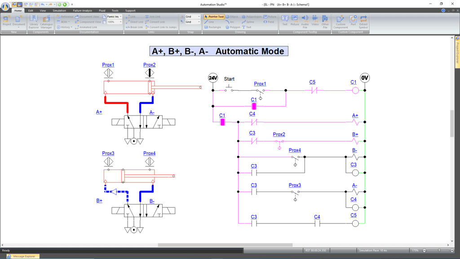Toggle the Prox1 proximity sensor above cylinder
This screenshot has width=460, height=259.
pos(108,73)
